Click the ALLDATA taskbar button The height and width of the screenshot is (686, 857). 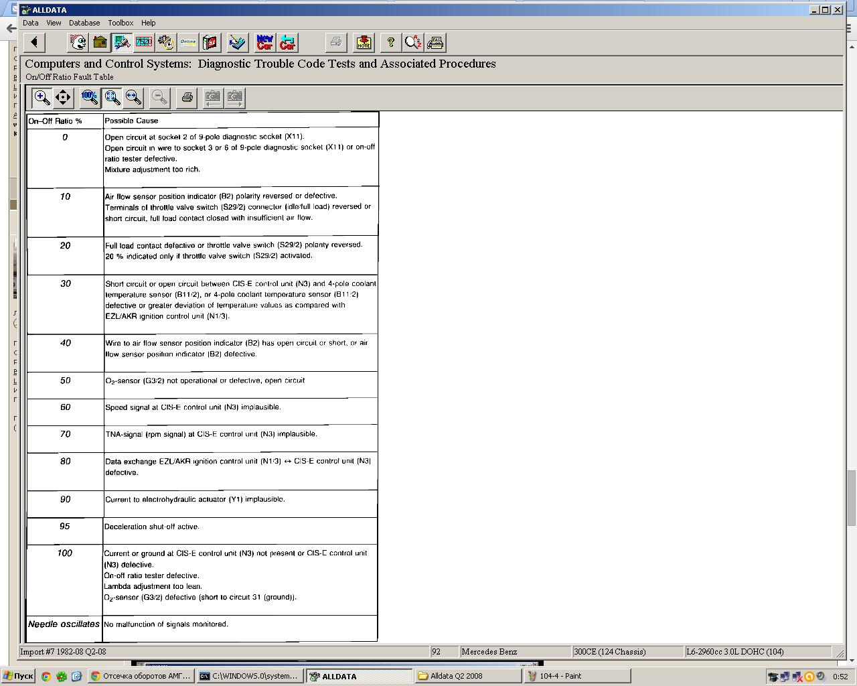pyautogui.click(x=359, y=676)
